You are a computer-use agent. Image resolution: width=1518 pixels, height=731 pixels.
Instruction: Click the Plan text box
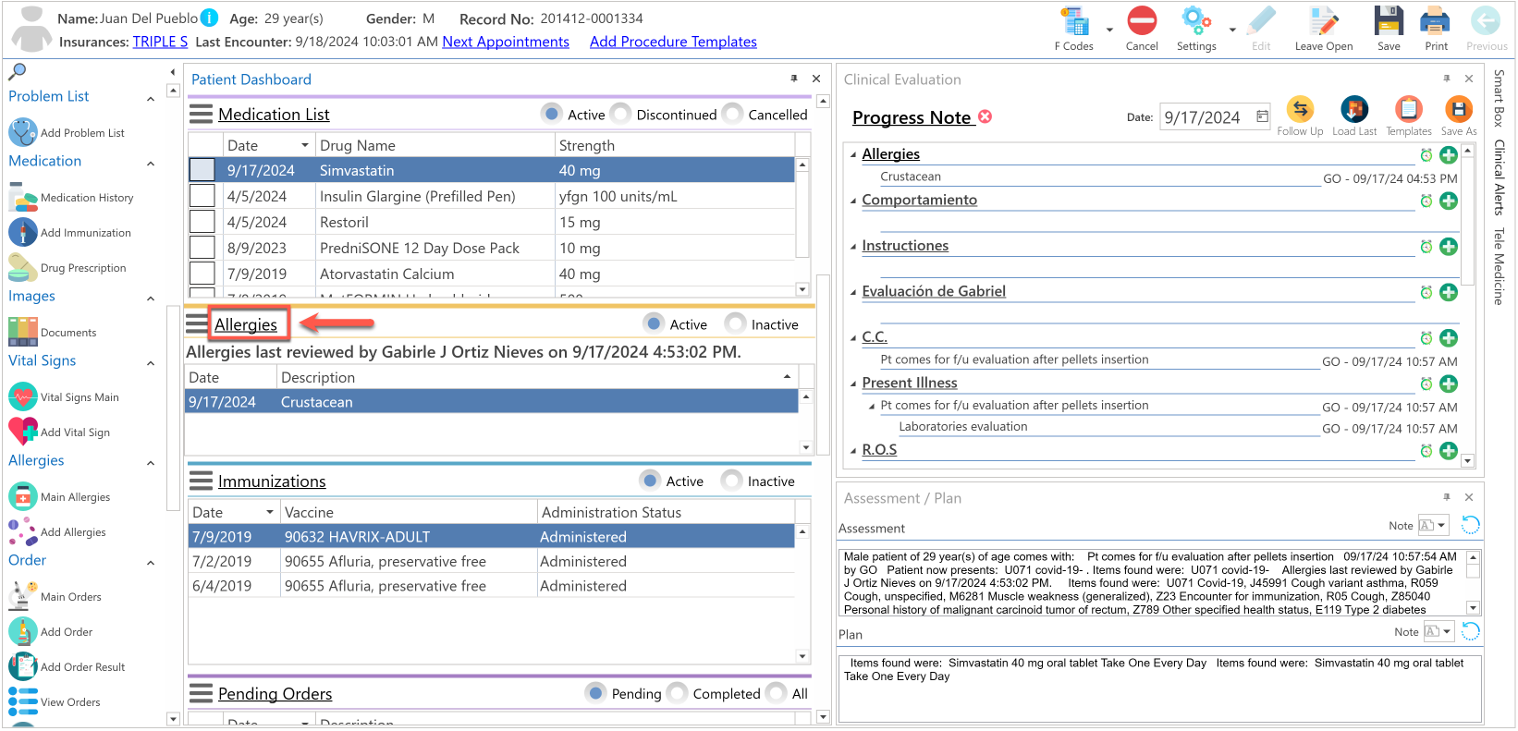pos(1159,688)
